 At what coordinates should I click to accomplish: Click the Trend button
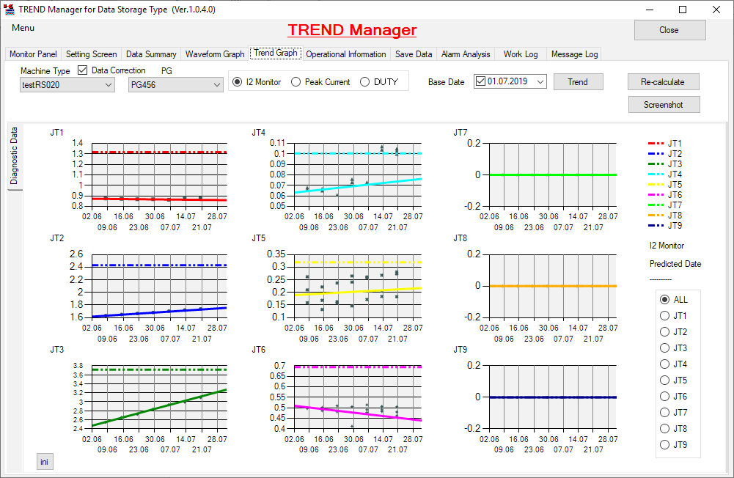(578, 81)
